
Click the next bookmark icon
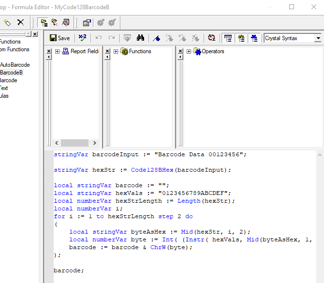pos(169,38)
